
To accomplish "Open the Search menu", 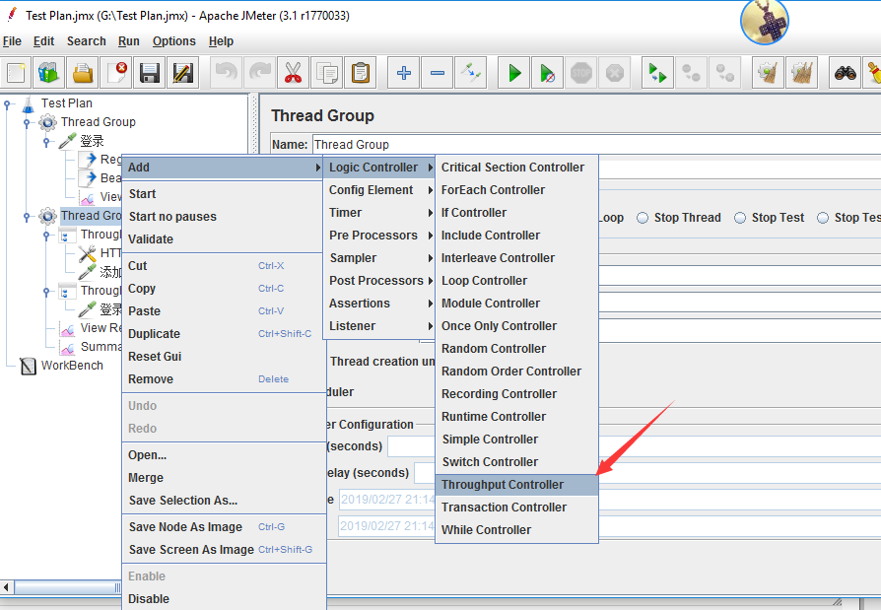I will pos(87,41).
